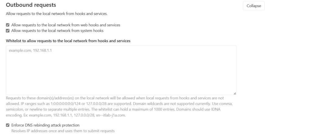Click the Outbound requests section heading
This screenshot has width=311, height=140.
pyautogui.click(x=31, y=5)
